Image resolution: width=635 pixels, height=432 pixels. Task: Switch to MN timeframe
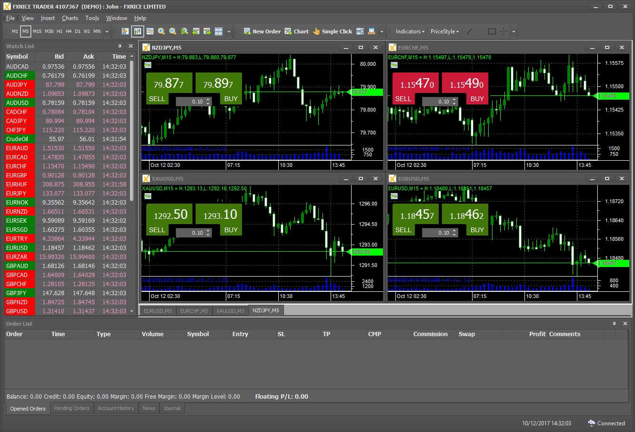97,31
